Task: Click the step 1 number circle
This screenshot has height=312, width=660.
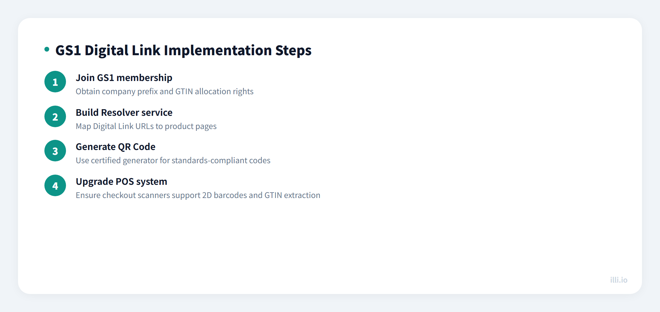Action: [x=55, y=82]
